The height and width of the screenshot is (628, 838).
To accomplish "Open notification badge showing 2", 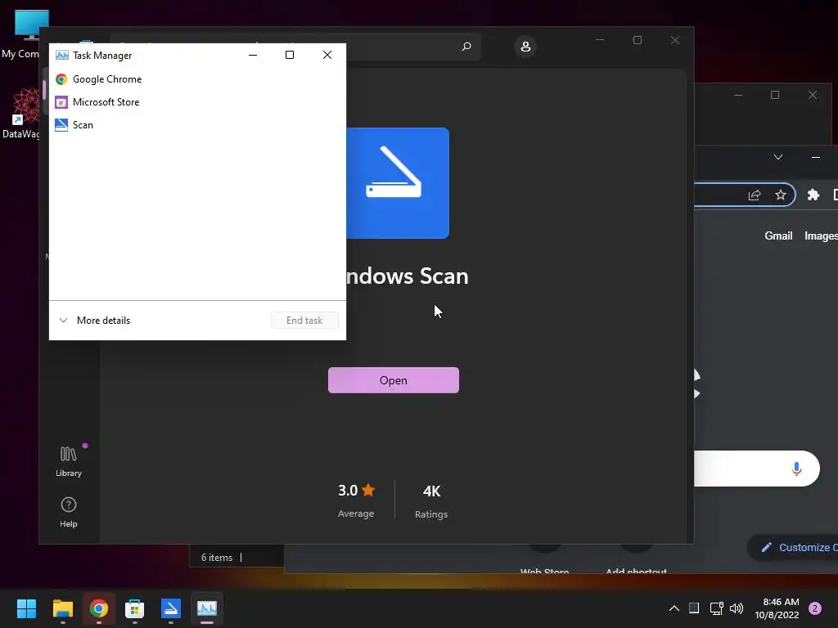I will (815, 608).
